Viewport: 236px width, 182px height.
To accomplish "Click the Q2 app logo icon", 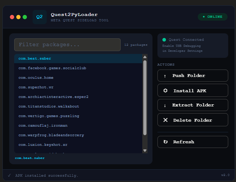I will [40, 17].
